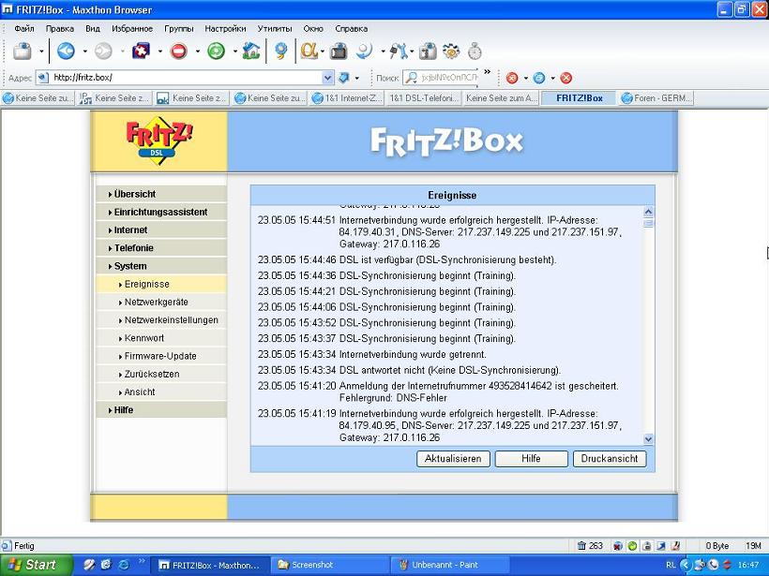Click the green Refresh icon
The height and width of the screenshot is (576, 769).
tap(216, 51)
